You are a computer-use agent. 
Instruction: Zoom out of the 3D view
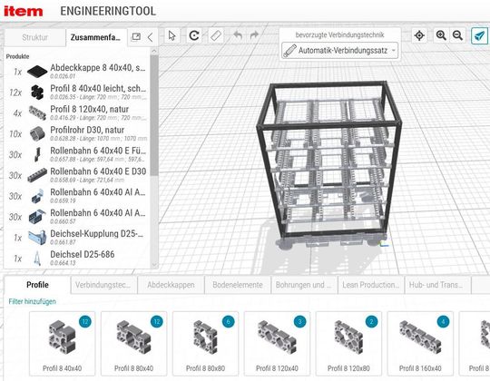point(457,35)
